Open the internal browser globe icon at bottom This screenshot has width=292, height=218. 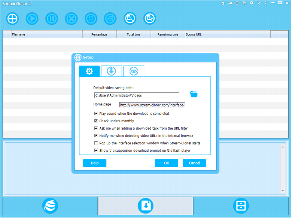pyautogui.click(x=50, y=206)
